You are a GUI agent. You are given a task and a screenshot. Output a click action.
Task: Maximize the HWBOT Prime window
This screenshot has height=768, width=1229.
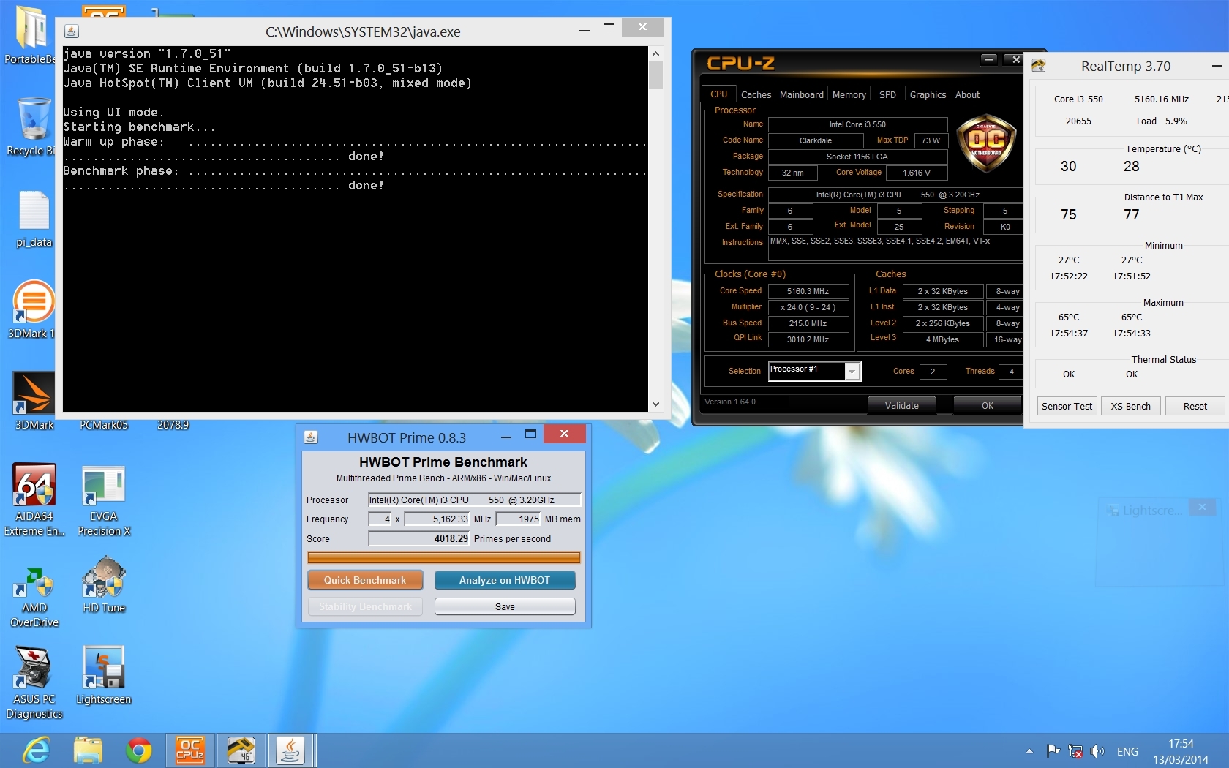coord(531,434)
